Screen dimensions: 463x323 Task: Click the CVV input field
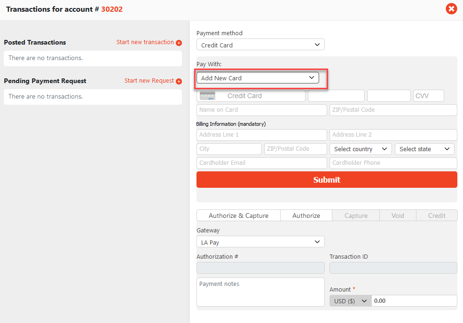point(428,96)
